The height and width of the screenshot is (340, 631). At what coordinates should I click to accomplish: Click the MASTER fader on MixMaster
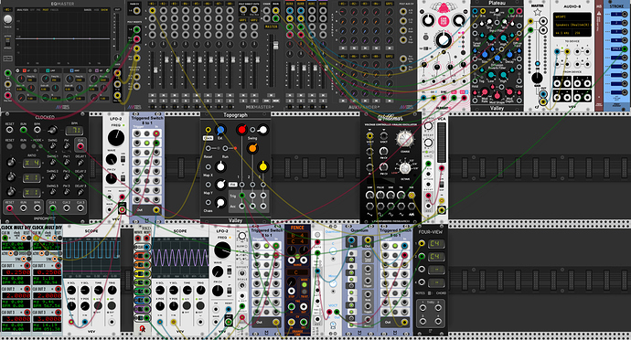275,45
